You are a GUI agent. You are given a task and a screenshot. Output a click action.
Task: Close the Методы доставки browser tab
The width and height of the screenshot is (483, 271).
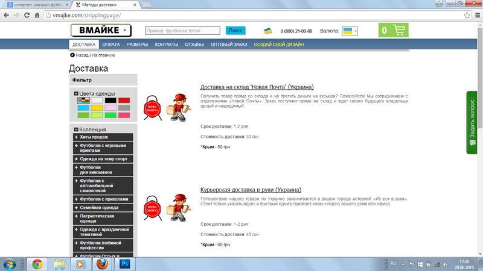135,5
